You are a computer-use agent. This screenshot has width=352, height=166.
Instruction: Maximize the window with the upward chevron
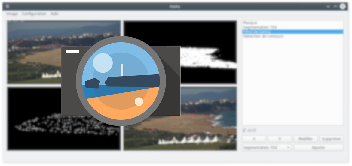pyautogui.click(x=335, y=6)
